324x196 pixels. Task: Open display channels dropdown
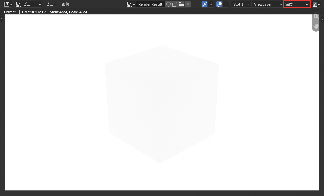(x=316, y=4)
